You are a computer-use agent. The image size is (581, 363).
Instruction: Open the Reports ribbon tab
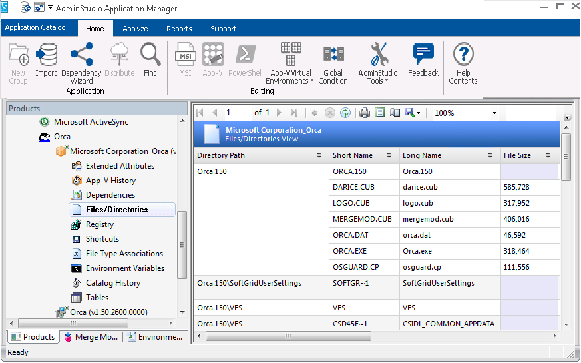point(179,29)
